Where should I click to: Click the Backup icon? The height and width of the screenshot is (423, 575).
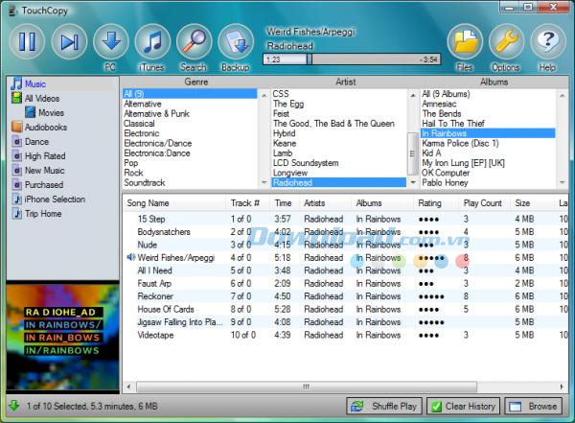pos(235,43)
